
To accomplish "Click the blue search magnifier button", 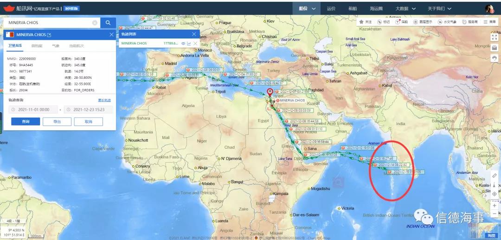I will coord(108,23).
